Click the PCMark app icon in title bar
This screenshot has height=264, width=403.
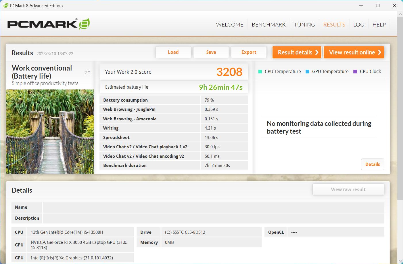[5, 5]
